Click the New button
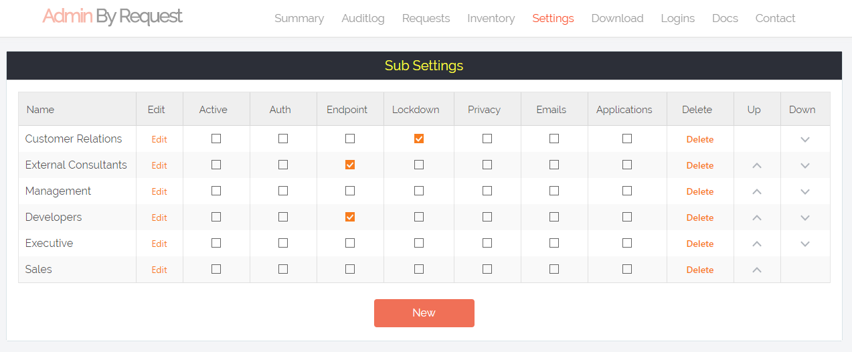This screenshot has width=852, height=352. 424,313
